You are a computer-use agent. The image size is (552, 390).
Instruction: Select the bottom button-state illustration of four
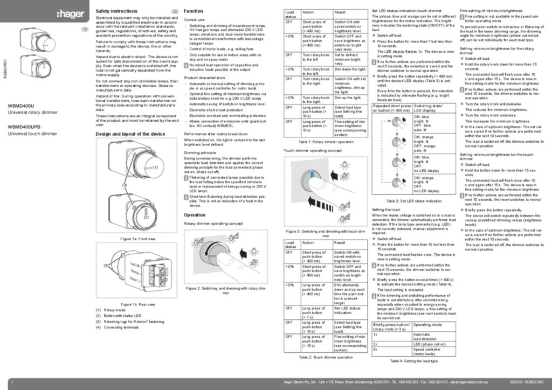399,185
